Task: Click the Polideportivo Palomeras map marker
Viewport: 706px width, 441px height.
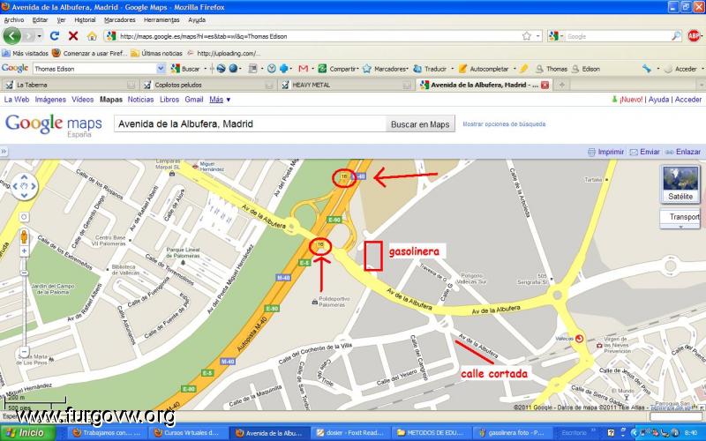Action: (x=315, y=302)
